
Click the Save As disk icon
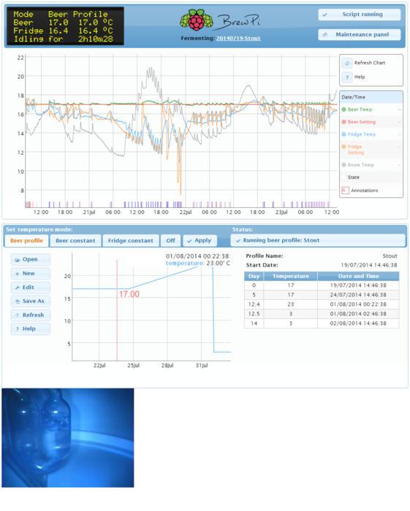[17, 301]
